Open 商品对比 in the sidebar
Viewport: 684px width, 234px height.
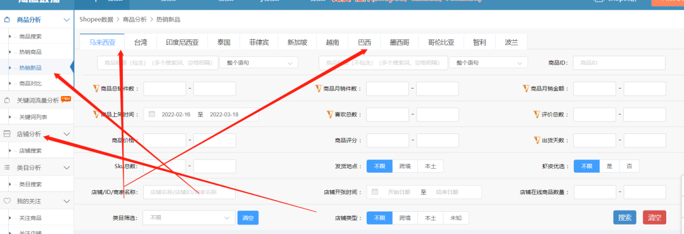click(30, 83)
